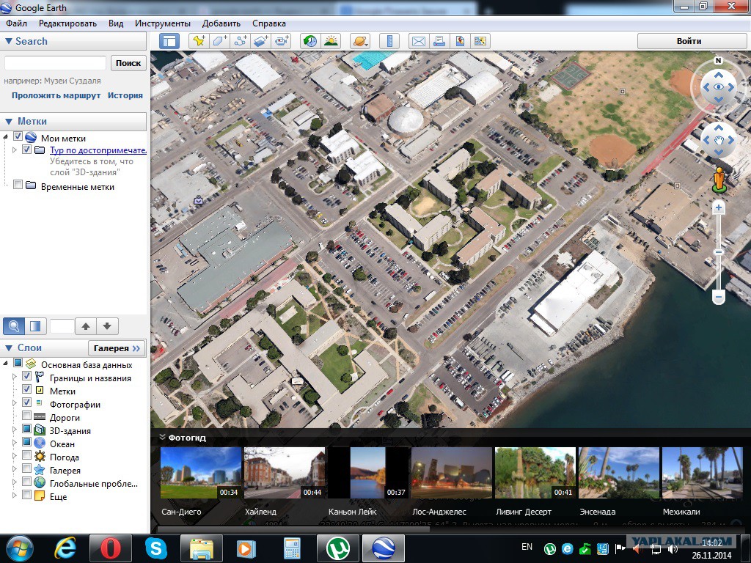Enable the Дороги layer checkbox
Viewport: 751px width, 563px height.
27,416
